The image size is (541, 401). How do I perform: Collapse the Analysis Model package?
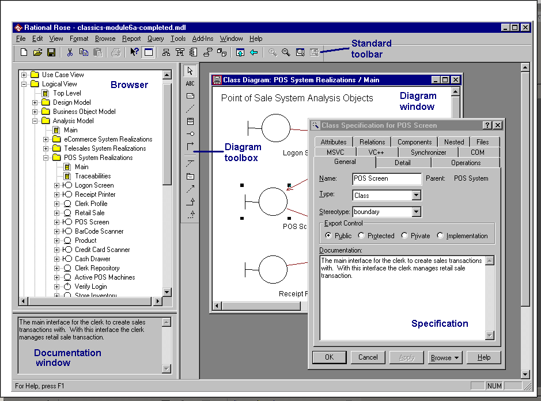point(35,121)
